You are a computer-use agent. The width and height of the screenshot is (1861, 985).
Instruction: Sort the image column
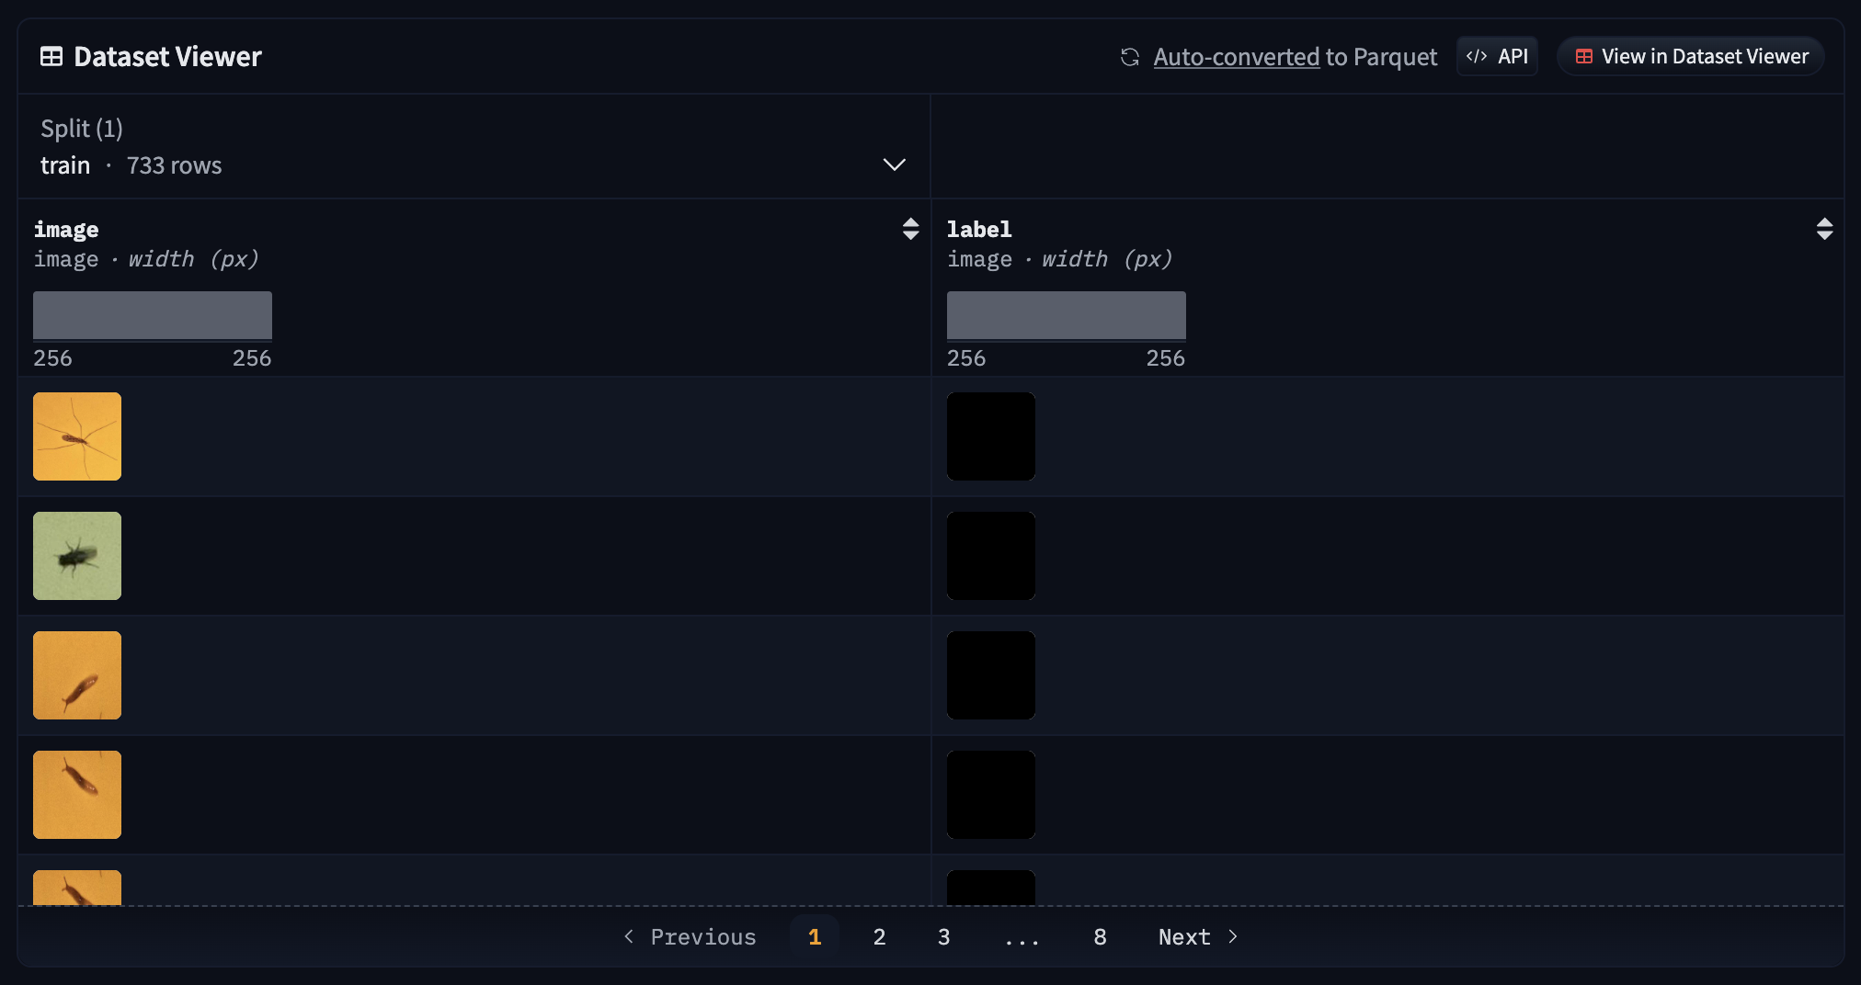pyautogui.click(x=910, y=229)
